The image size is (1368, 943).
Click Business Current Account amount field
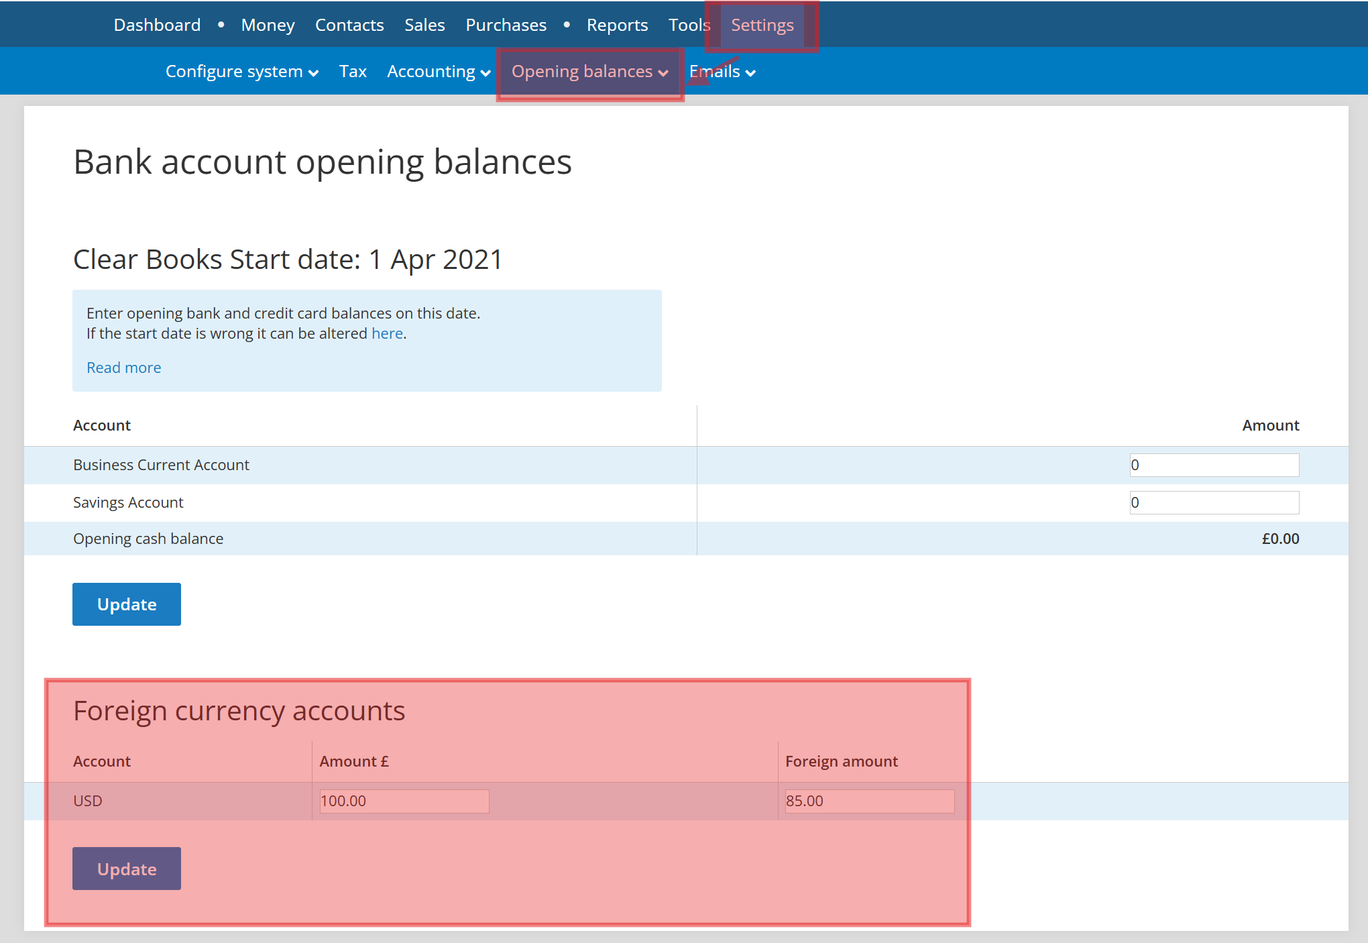1214,465
